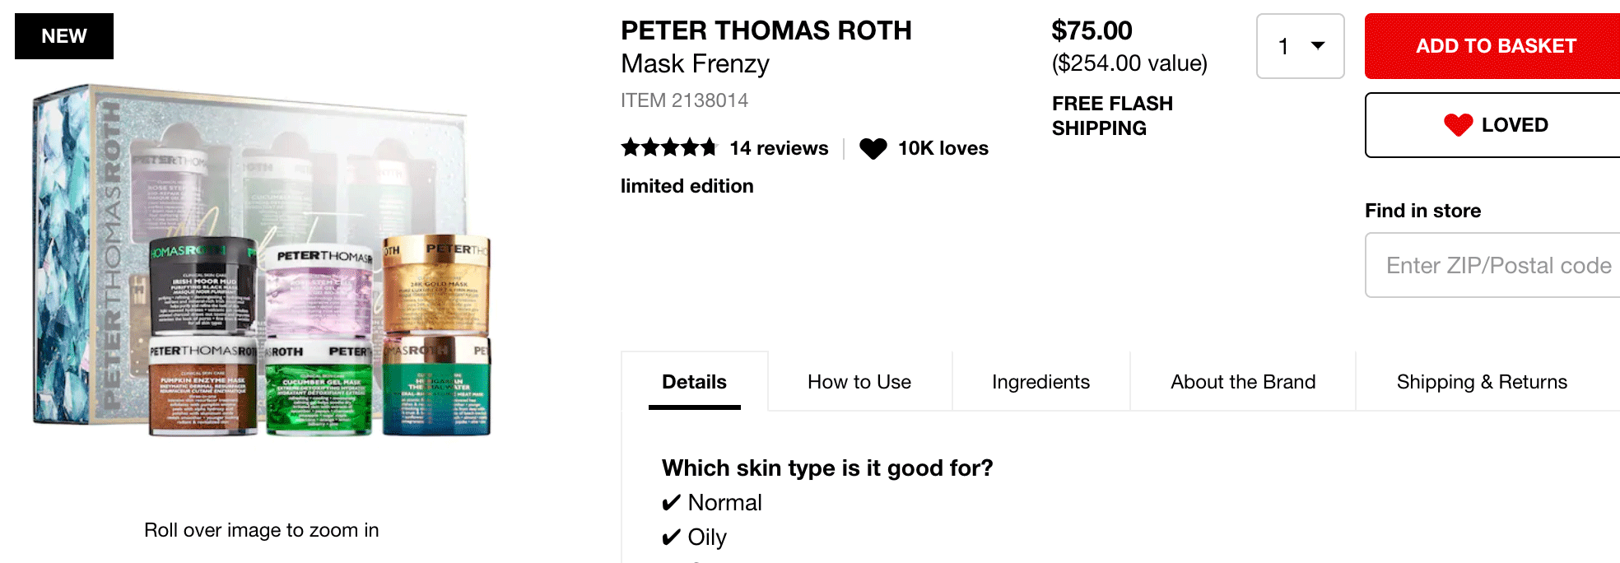Click the checkmark beside Normal

tap(671, 503)
